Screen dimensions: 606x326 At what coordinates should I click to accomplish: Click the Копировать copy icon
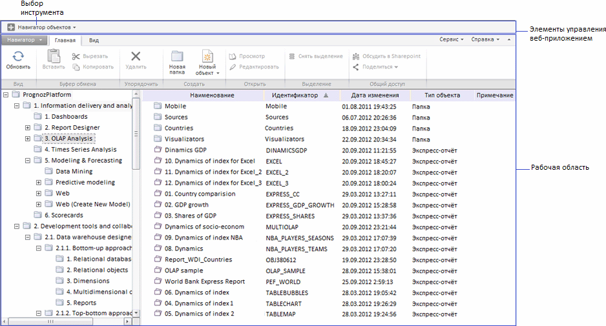[76, 66]
